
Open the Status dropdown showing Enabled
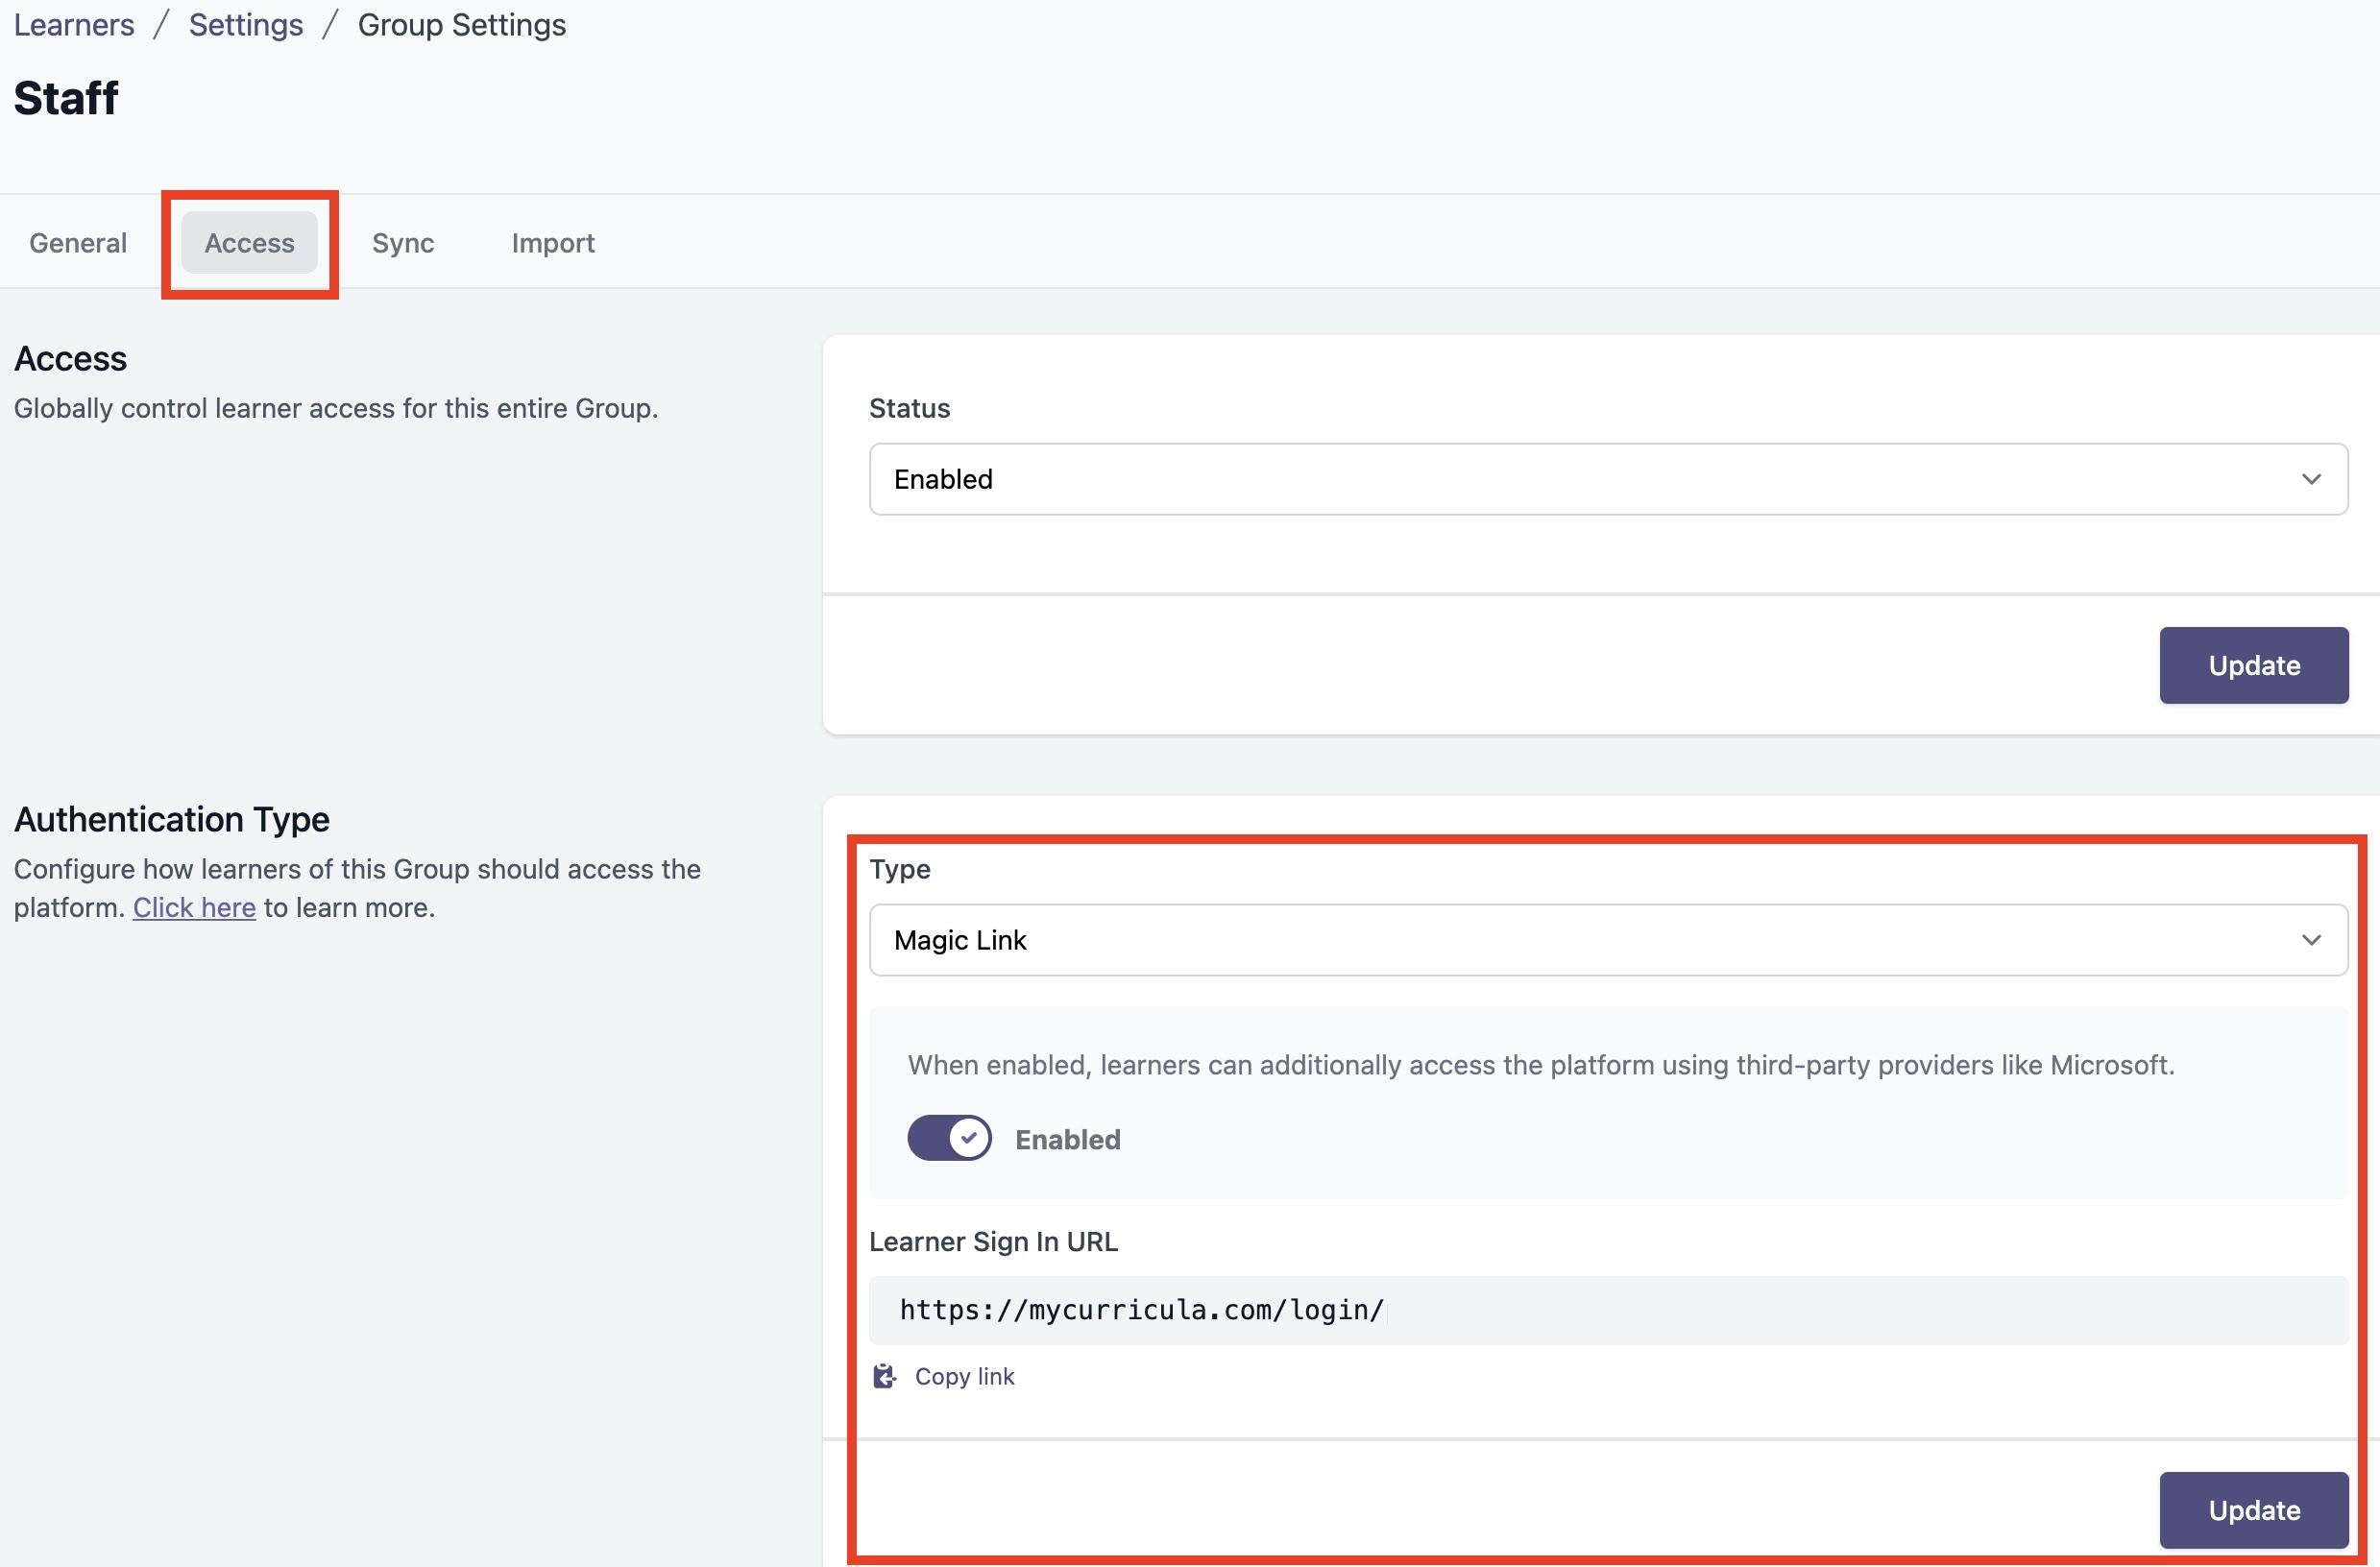point(1607,479)
